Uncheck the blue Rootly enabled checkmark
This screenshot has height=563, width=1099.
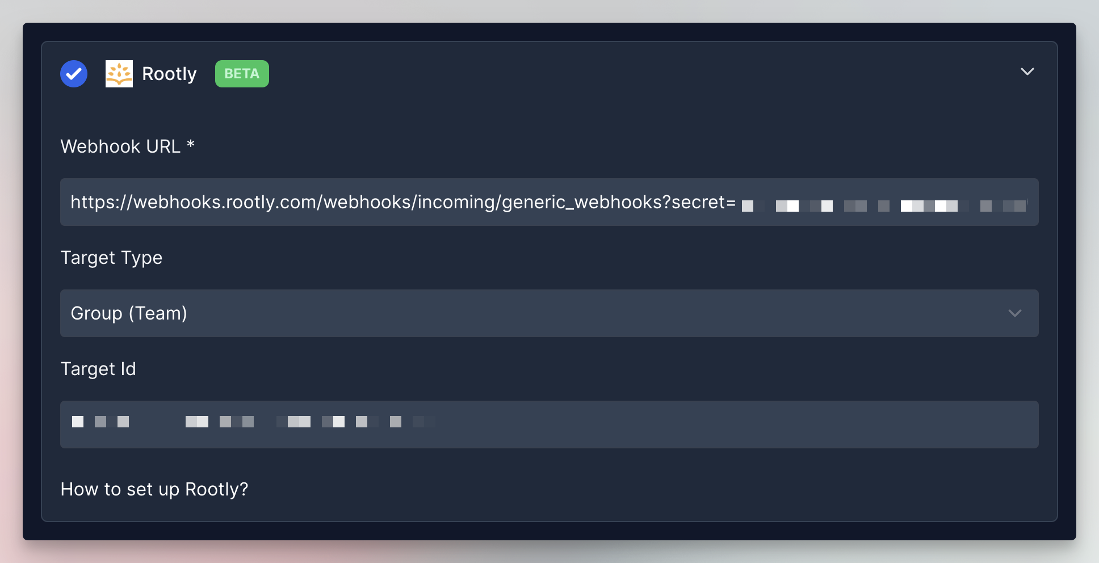pyautogui.click(x=74, y=74)
